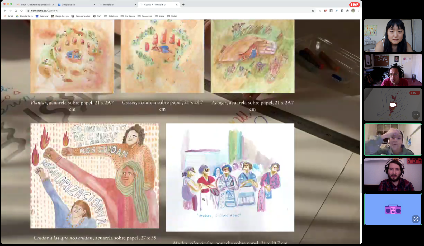The image size is (424, 246).
Task: Click the lock icon beside the URL
Action: (x=28, y=11)
